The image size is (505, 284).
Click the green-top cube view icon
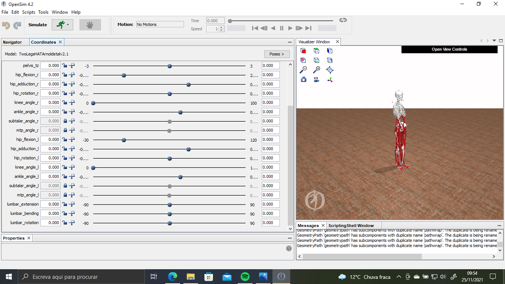[316, 51]
